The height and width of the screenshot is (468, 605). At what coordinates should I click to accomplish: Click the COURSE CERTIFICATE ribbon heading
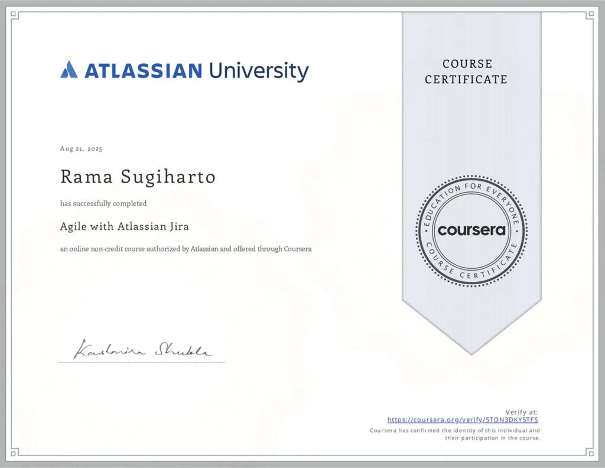[x=467, y=71]
